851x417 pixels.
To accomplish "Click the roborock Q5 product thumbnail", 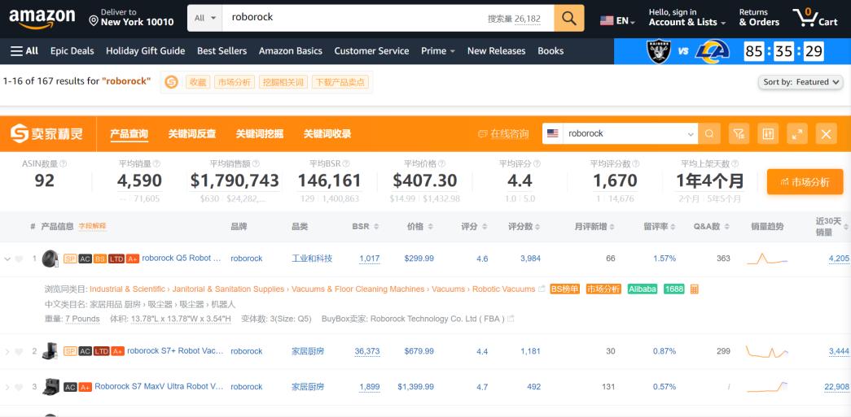I will (x=50, y=258).
